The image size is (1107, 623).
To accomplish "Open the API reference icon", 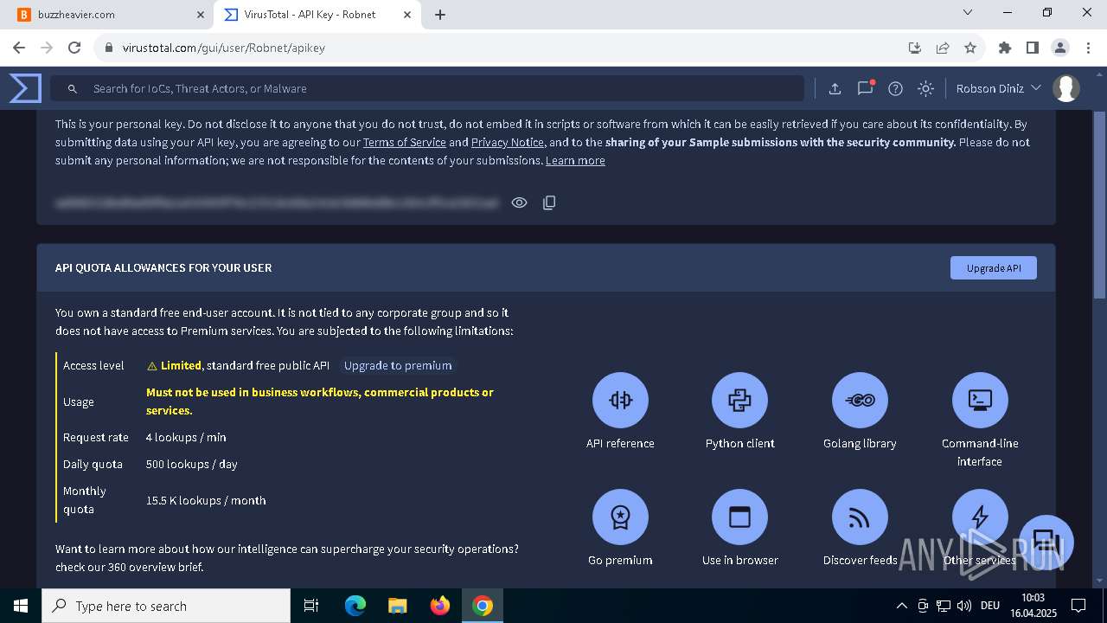I will coord(620,400).
